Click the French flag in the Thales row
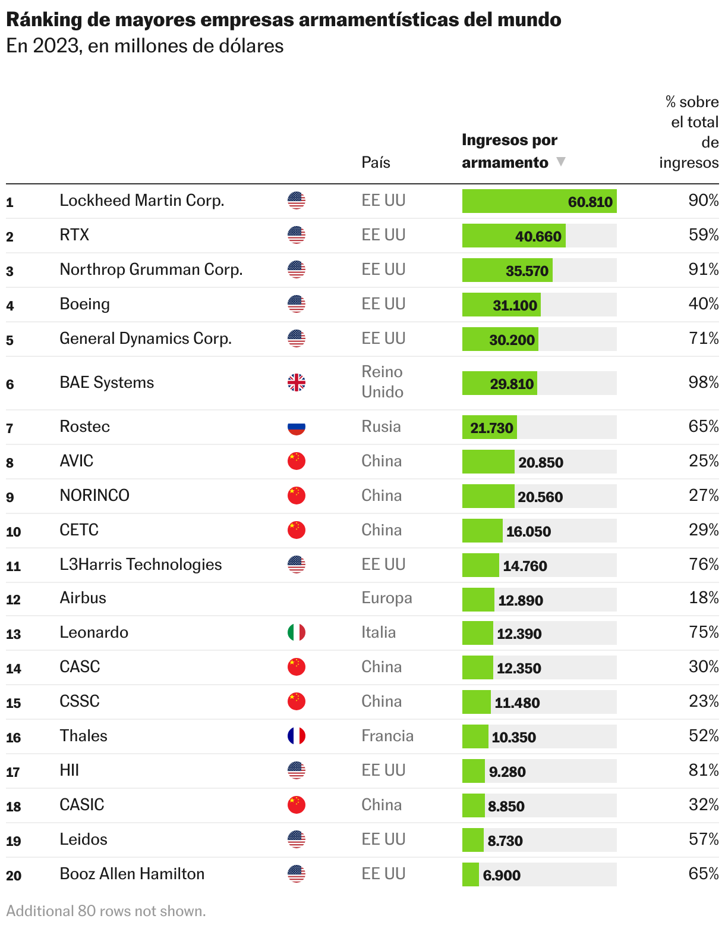 [x=297, y=736]
